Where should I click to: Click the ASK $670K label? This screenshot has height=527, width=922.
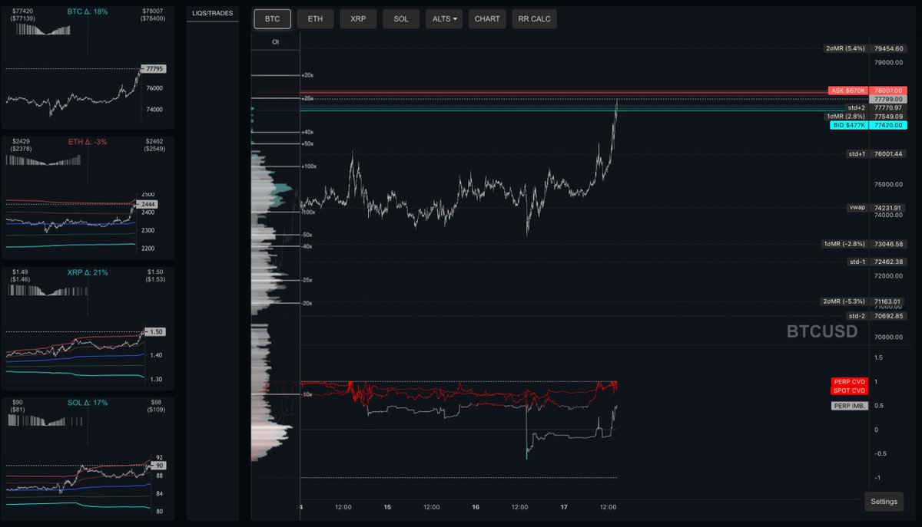coord(848,91)
